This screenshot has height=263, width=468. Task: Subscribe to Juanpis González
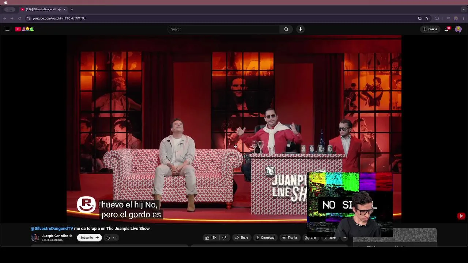tap(89, 237)
